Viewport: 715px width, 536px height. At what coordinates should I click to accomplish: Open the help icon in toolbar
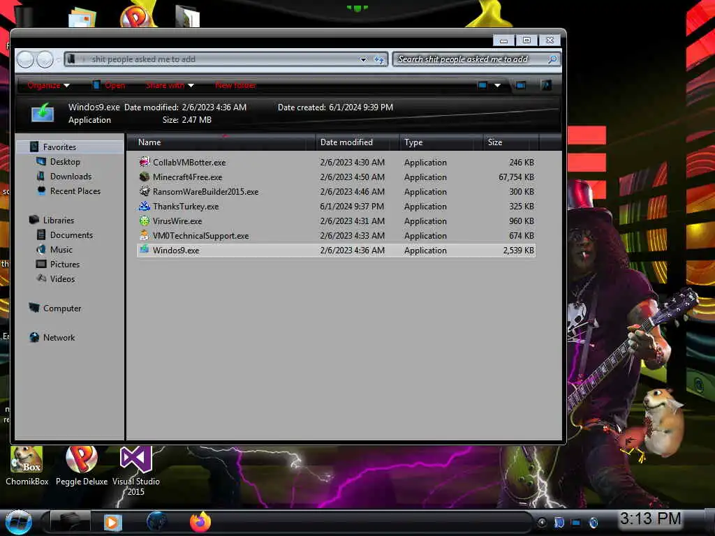coord(546,85)
